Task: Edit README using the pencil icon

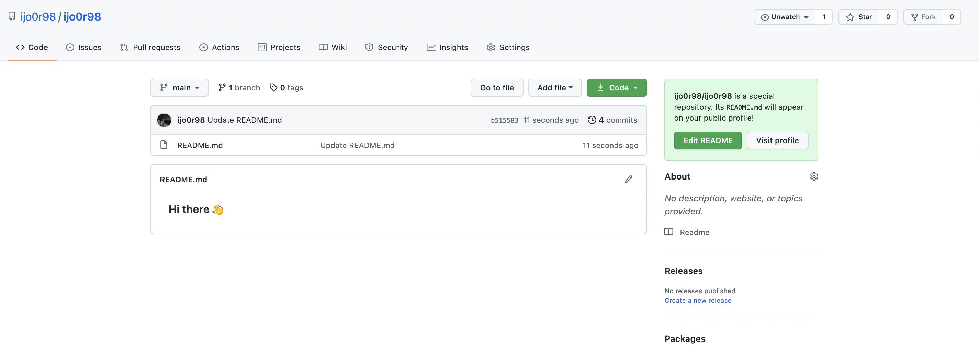Action: [x=629, y=179]
